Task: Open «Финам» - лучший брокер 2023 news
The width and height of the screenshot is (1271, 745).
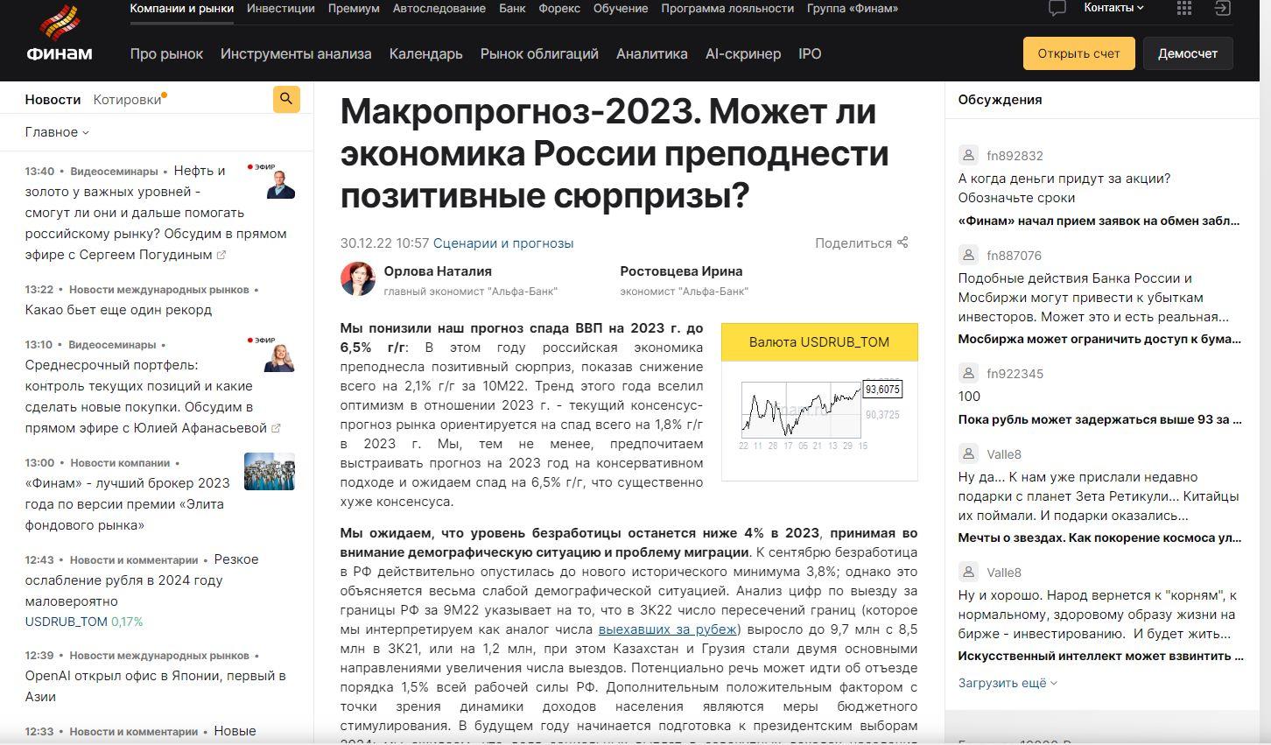Action: [x=127, y=504]
